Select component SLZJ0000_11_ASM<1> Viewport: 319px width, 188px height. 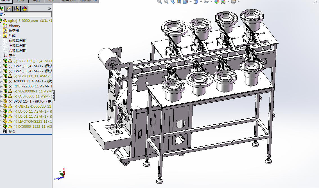tap(33, 76)
